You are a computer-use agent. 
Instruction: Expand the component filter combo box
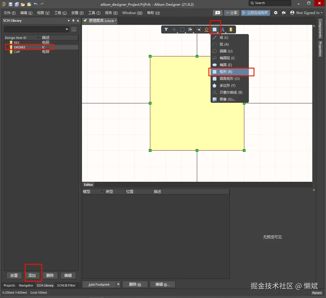pos(67,29)
